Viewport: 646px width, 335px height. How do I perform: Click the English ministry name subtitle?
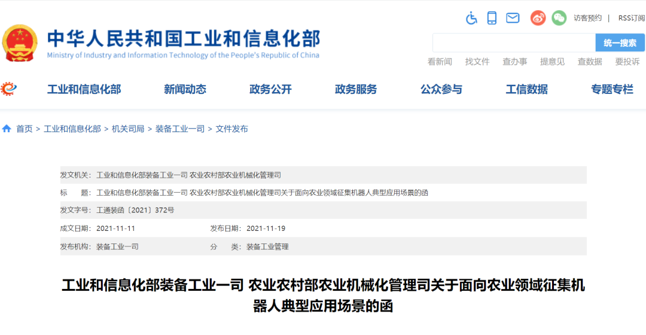(183, 55)
